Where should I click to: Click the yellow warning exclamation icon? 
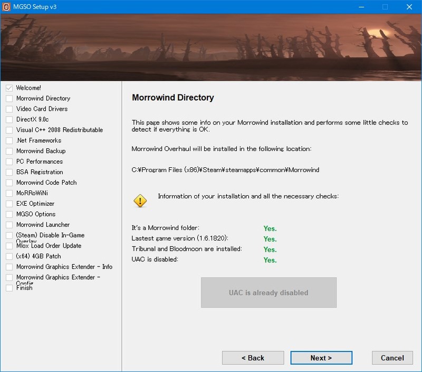(x=140, y=201)
